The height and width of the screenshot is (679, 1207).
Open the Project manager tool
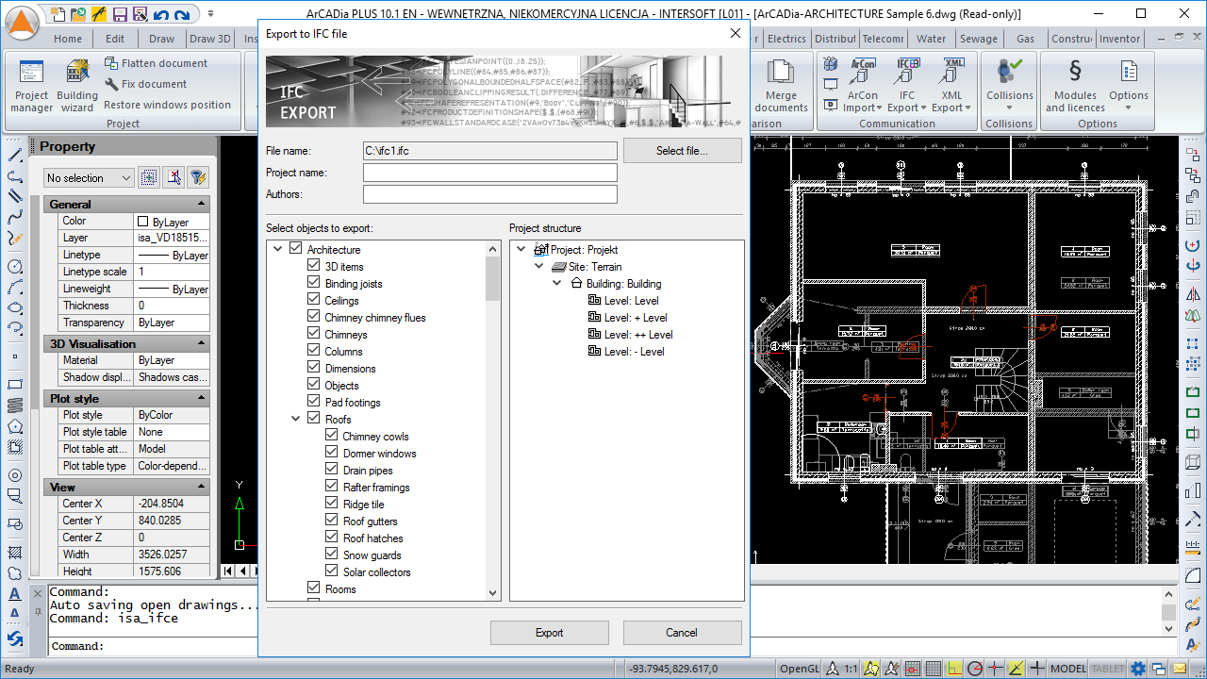(x=31, y=85)
